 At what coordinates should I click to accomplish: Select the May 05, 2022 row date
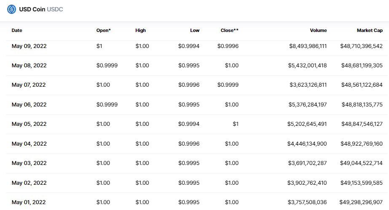click(29, 124)
